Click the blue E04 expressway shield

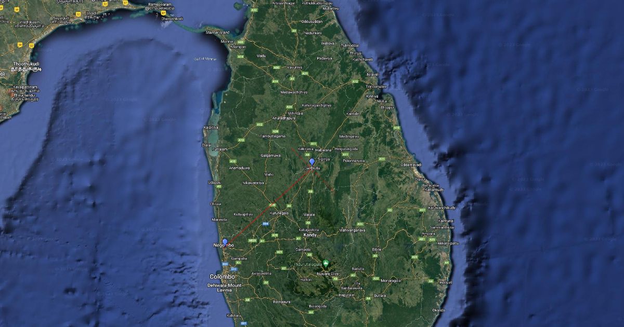(x=265, y=224)
